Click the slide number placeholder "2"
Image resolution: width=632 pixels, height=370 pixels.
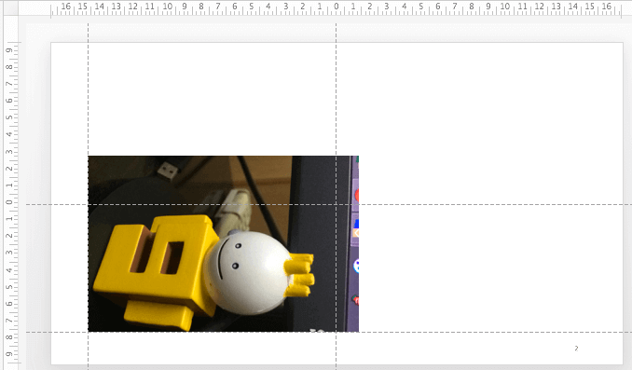coord(576,349)
